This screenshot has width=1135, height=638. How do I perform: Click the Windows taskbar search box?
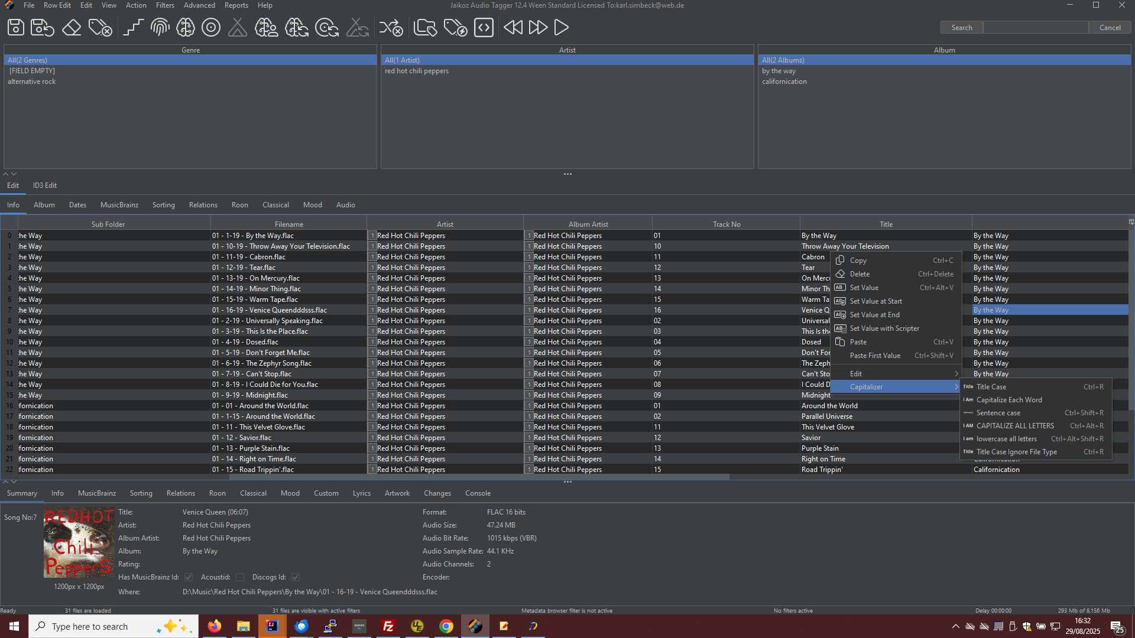tap(113, 626)
